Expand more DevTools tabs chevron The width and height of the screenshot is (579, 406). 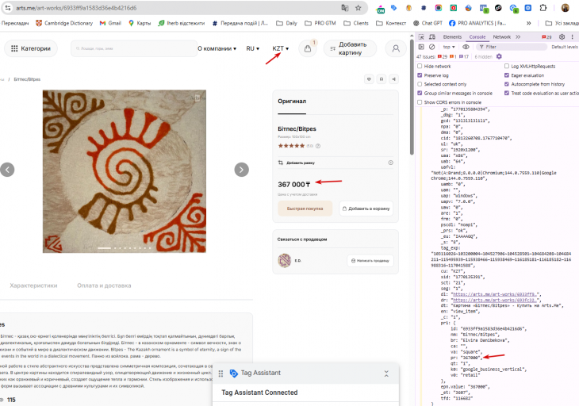coord(518,37)
